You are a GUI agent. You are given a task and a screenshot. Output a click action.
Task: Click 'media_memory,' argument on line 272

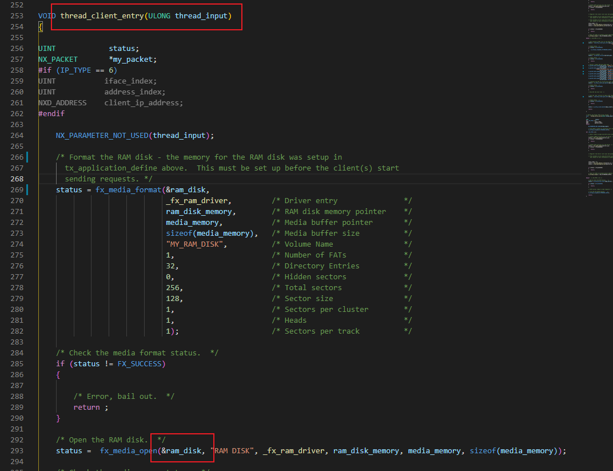[194, 223]
